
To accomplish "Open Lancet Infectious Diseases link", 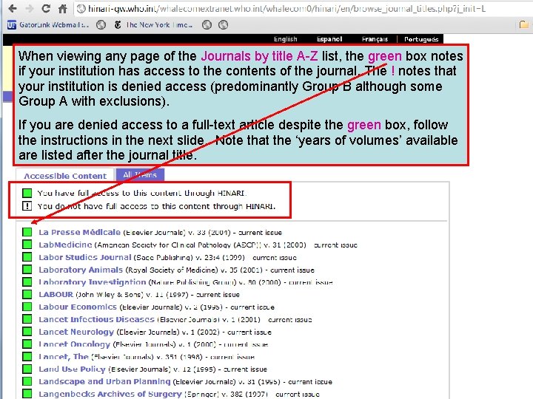I will point(96,319).
